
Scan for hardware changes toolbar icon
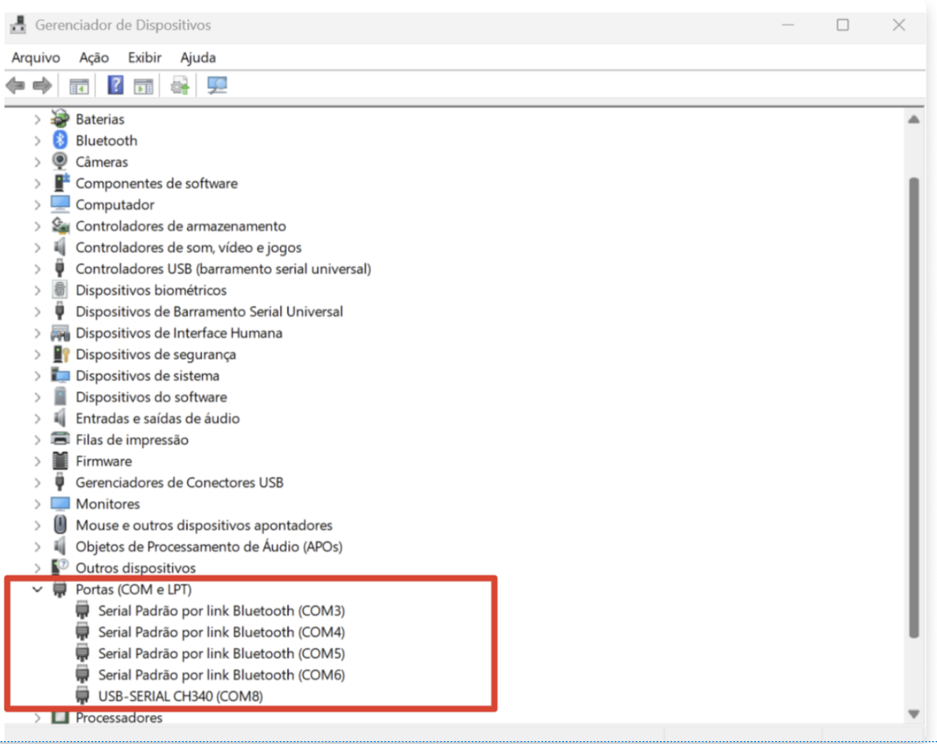pyautogui.click(x=217, y=86)
